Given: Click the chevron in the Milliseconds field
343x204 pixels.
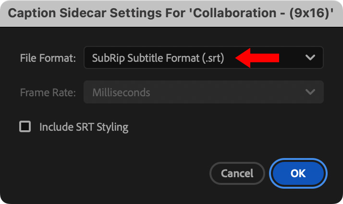Looking at the screenshot, I should [310, 92].
